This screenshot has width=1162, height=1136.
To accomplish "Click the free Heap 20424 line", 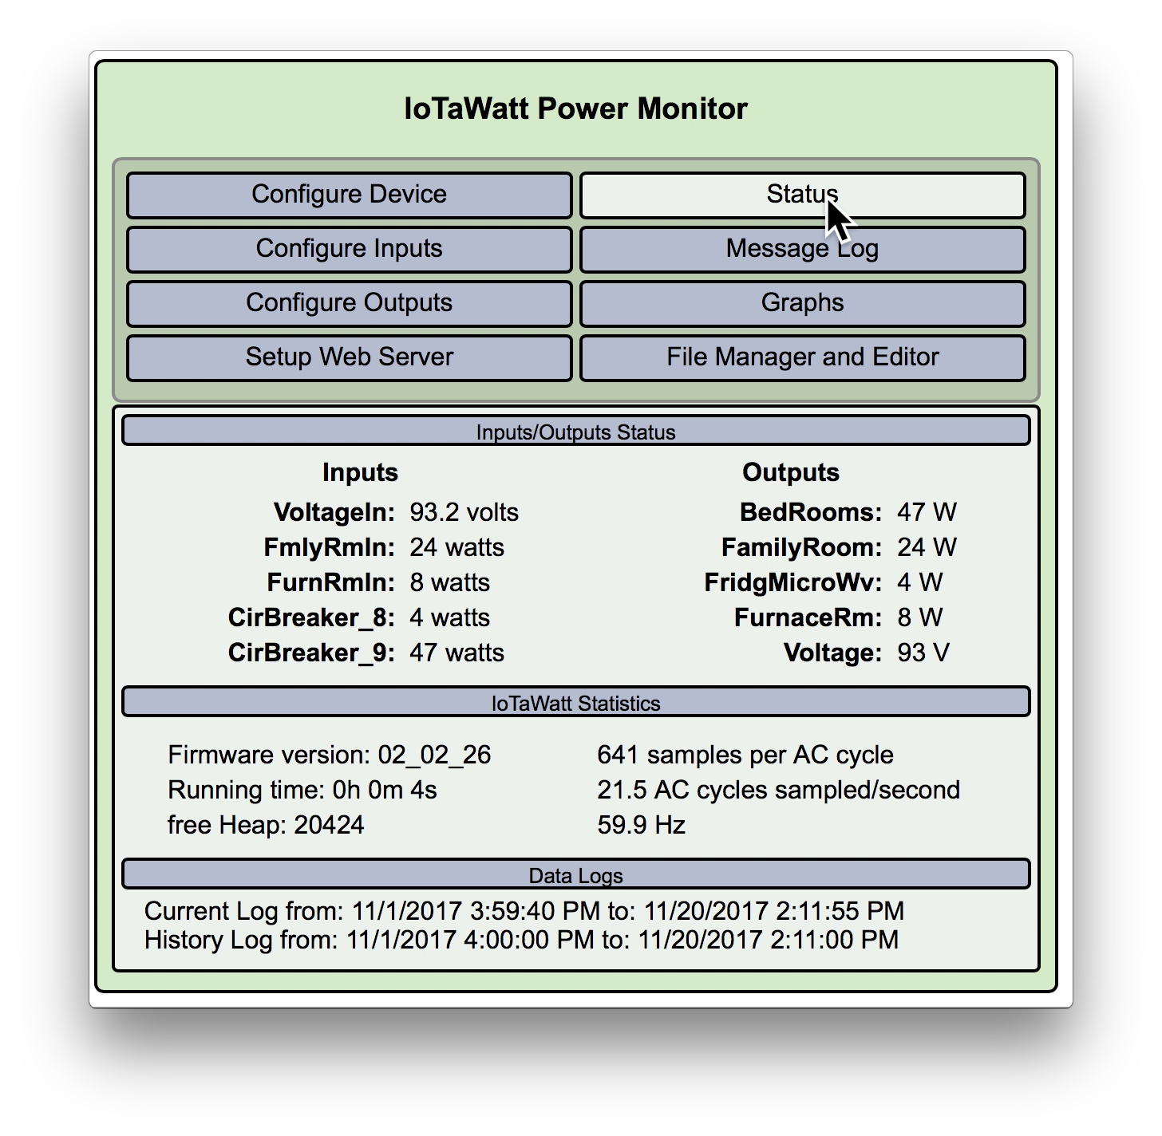I will pos(267,825).
